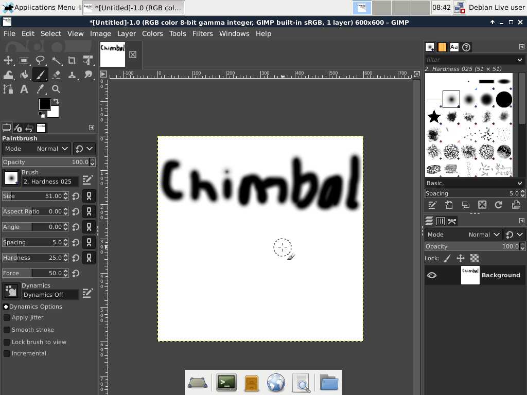Select the Rectangle Select tool

[x=24, y=61]
